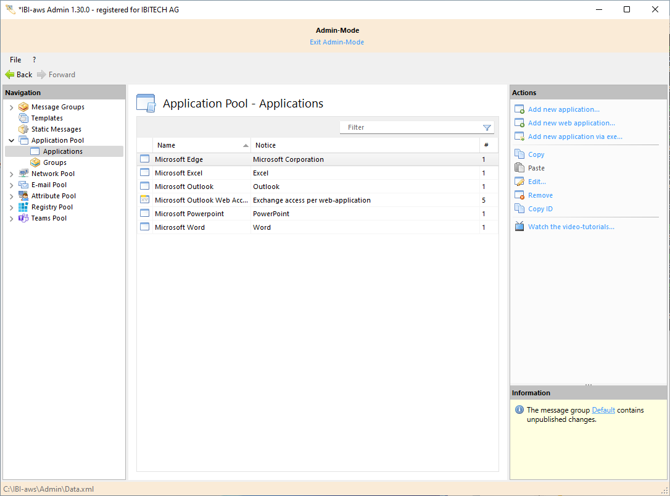Click the Microsoft Outlook Web Access row icon
This screenshot has width=670, height=496.
pos(144,200)
